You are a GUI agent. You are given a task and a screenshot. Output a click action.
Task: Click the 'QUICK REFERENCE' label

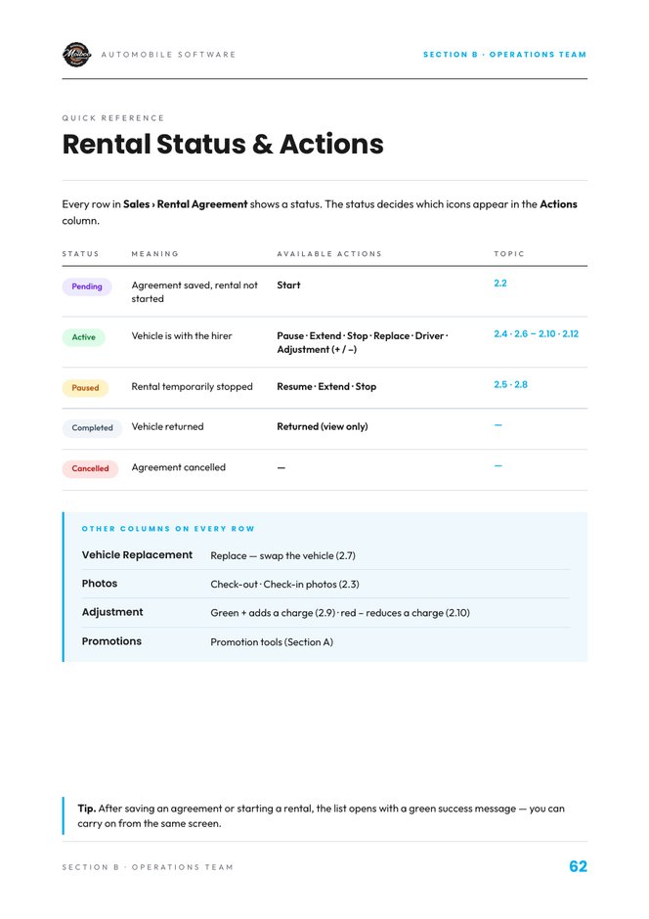point(113,117)
